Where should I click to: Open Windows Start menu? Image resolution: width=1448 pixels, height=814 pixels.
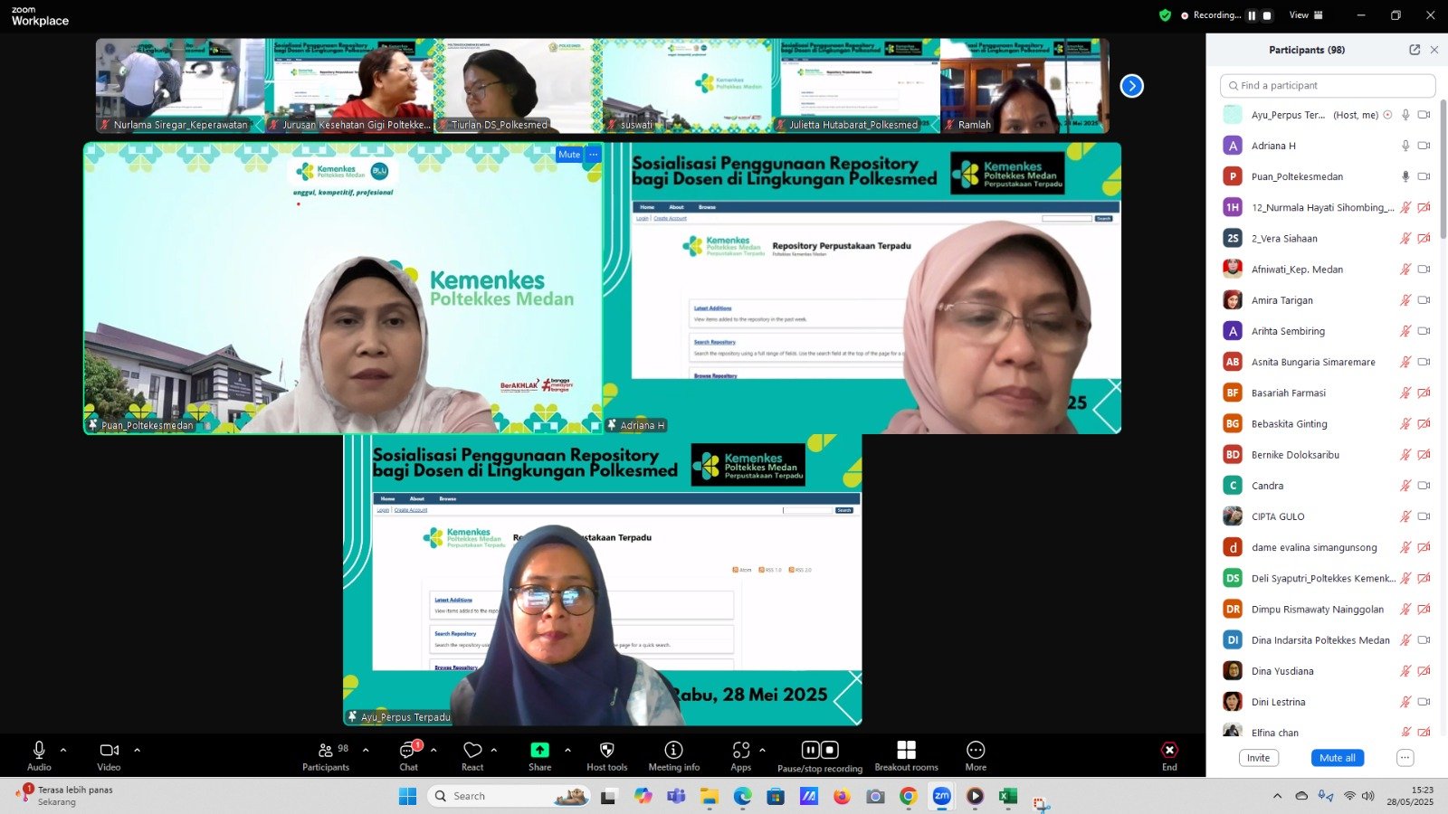tap(407, 796)
